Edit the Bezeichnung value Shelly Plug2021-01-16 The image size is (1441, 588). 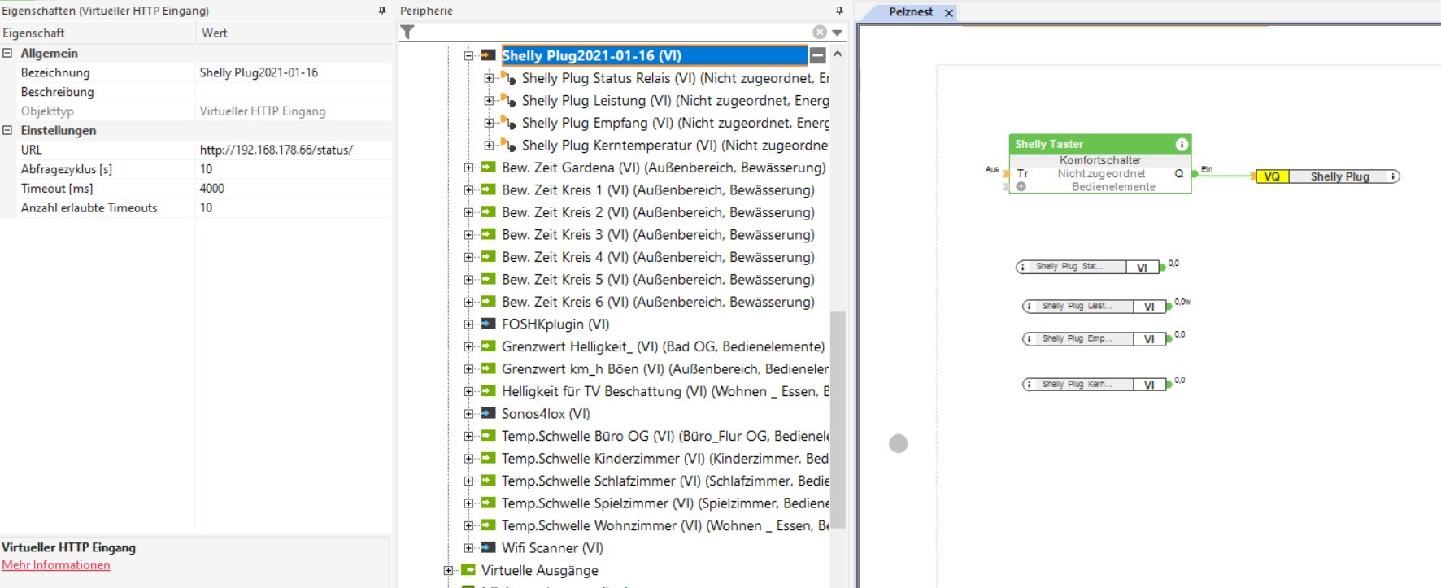click(294, 72)
